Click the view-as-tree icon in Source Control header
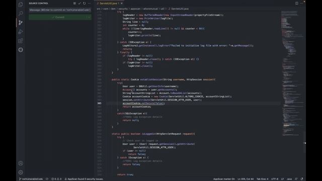This screenshot has width=322, height=181. click(x=74, y=4)
